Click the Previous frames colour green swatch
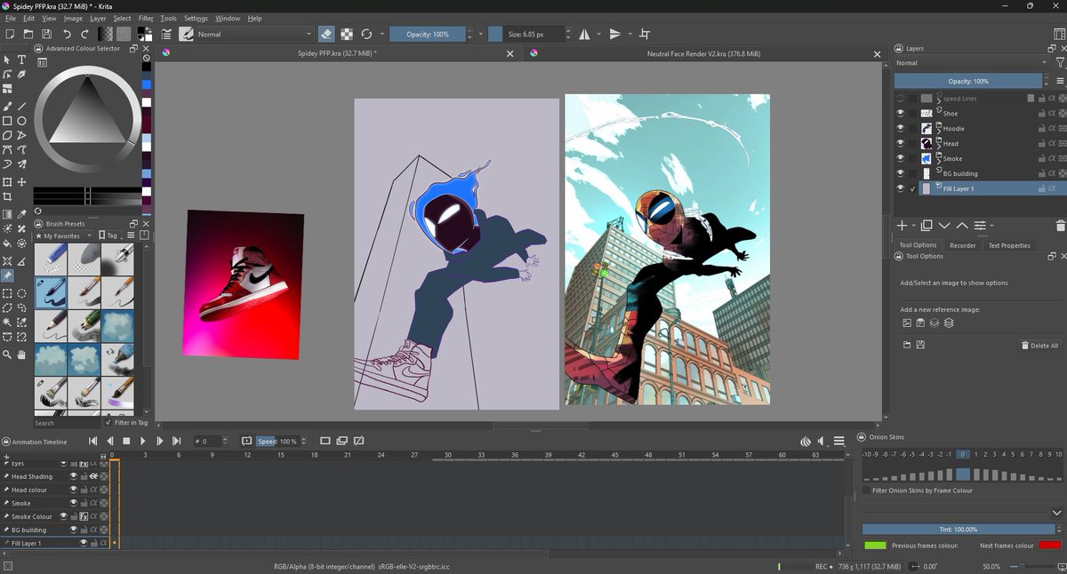The width and height of the screenshot is (1067, 574). [x=875, y=546]
